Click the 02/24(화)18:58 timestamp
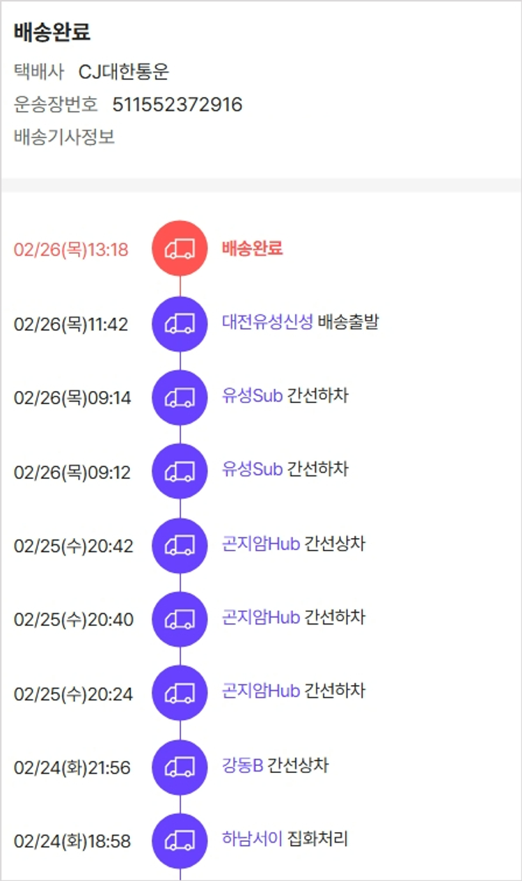522x881 pixels. (72, 841)
